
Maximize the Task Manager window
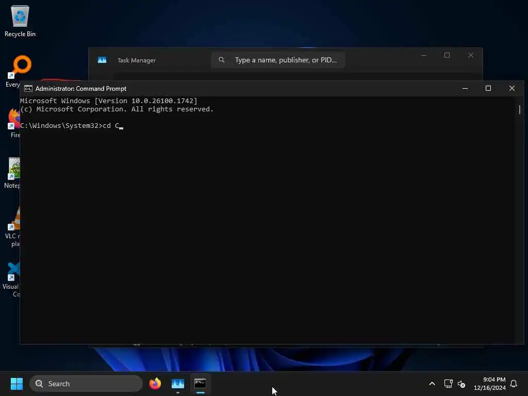click(x=447, y=56)
